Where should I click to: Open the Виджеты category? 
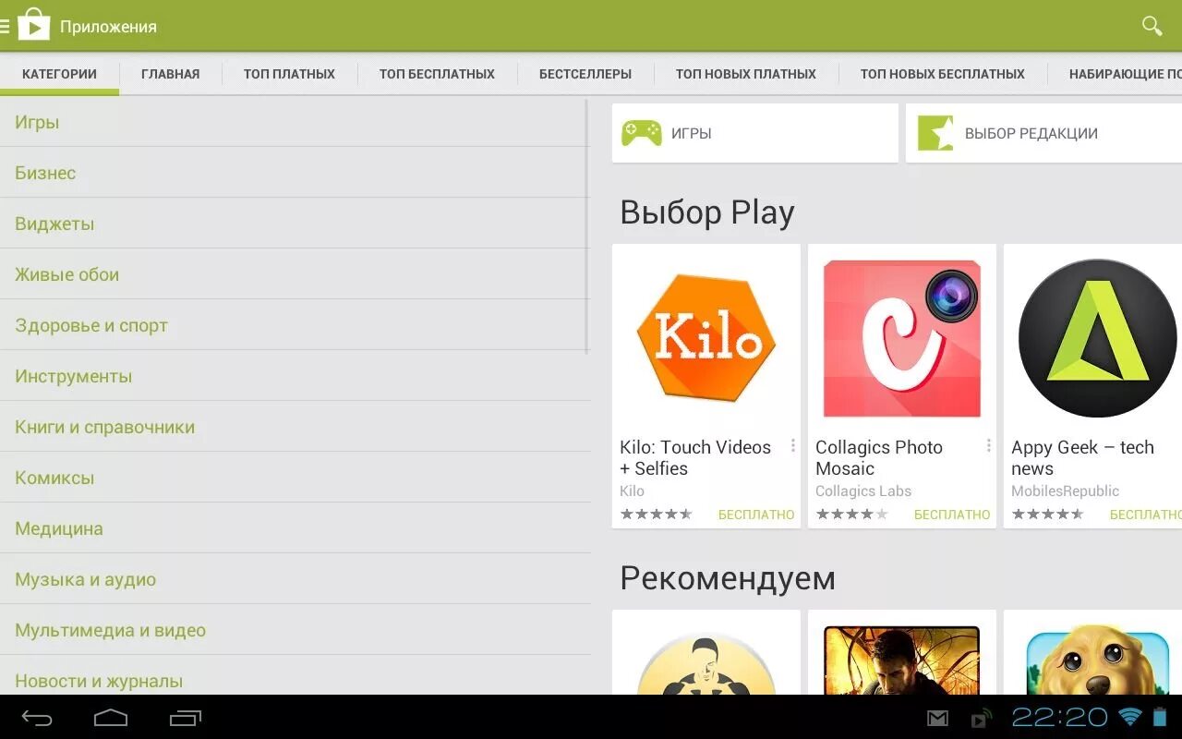tap(294, 224)
